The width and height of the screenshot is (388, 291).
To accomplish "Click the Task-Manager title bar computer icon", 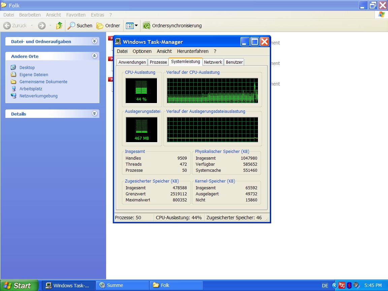I will 118,41.
